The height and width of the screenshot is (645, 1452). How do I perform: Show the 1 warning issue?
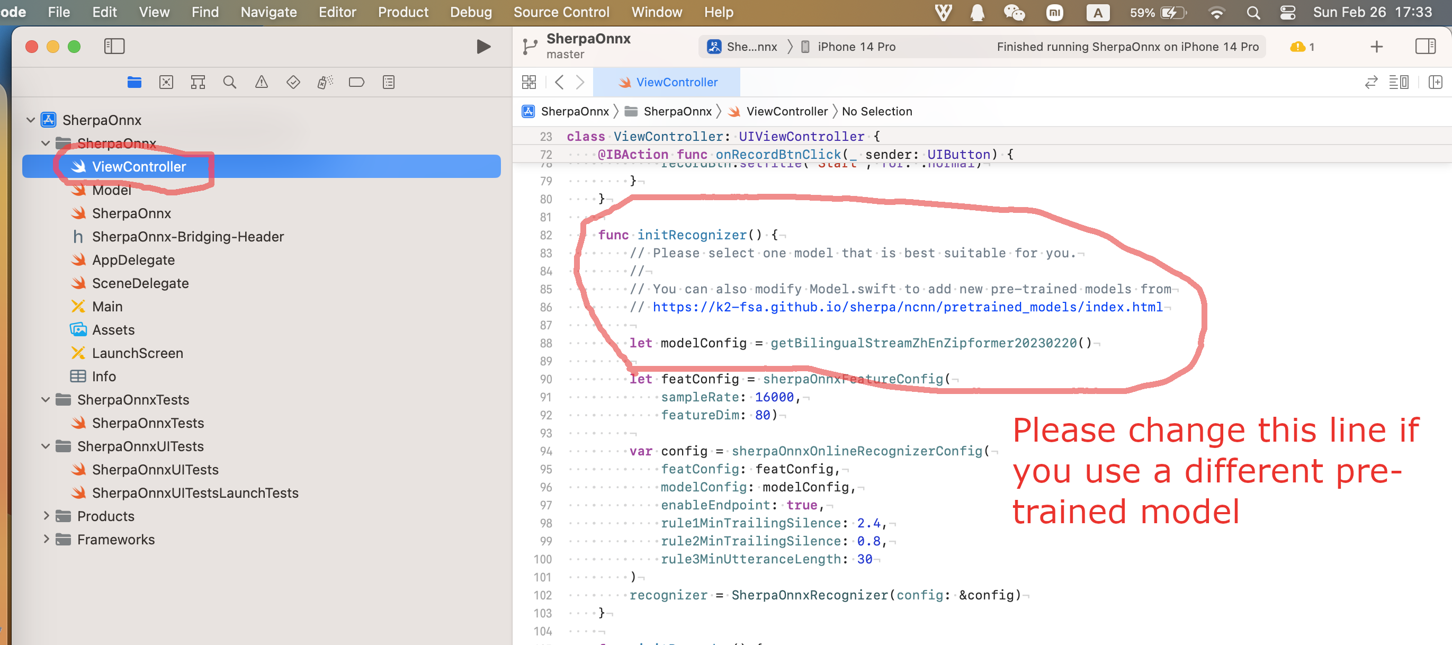pyautogui.click(x=1302, y=47)
